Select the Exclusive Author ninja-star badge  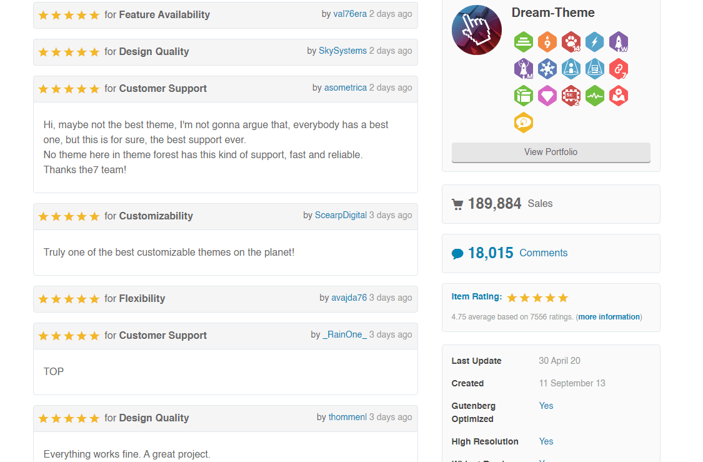[547, 69]
